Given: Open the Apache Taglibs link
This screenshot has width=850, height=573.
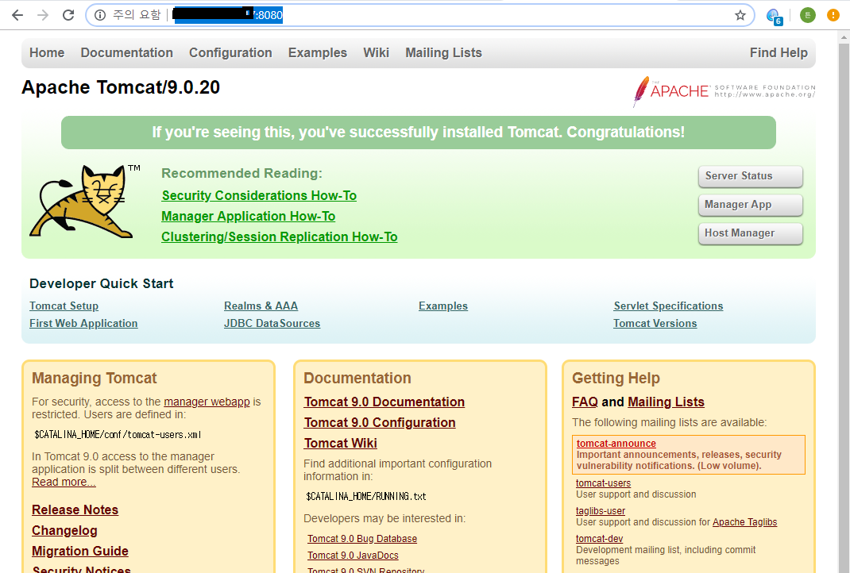Looking at the screenshot, I should tap(744, 522).
